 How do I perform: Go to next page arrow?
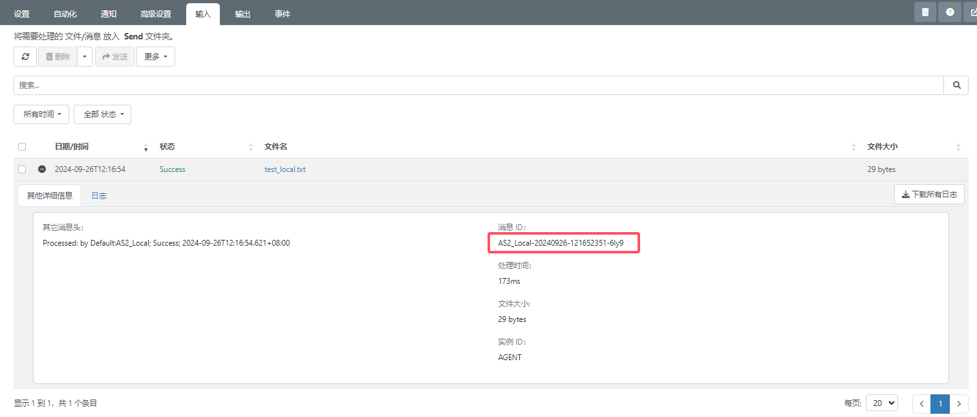959,403
